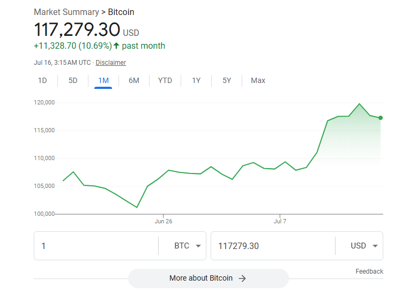Open the BTC currency dropdown
This screenshot has height=294, width=402.
187,246
